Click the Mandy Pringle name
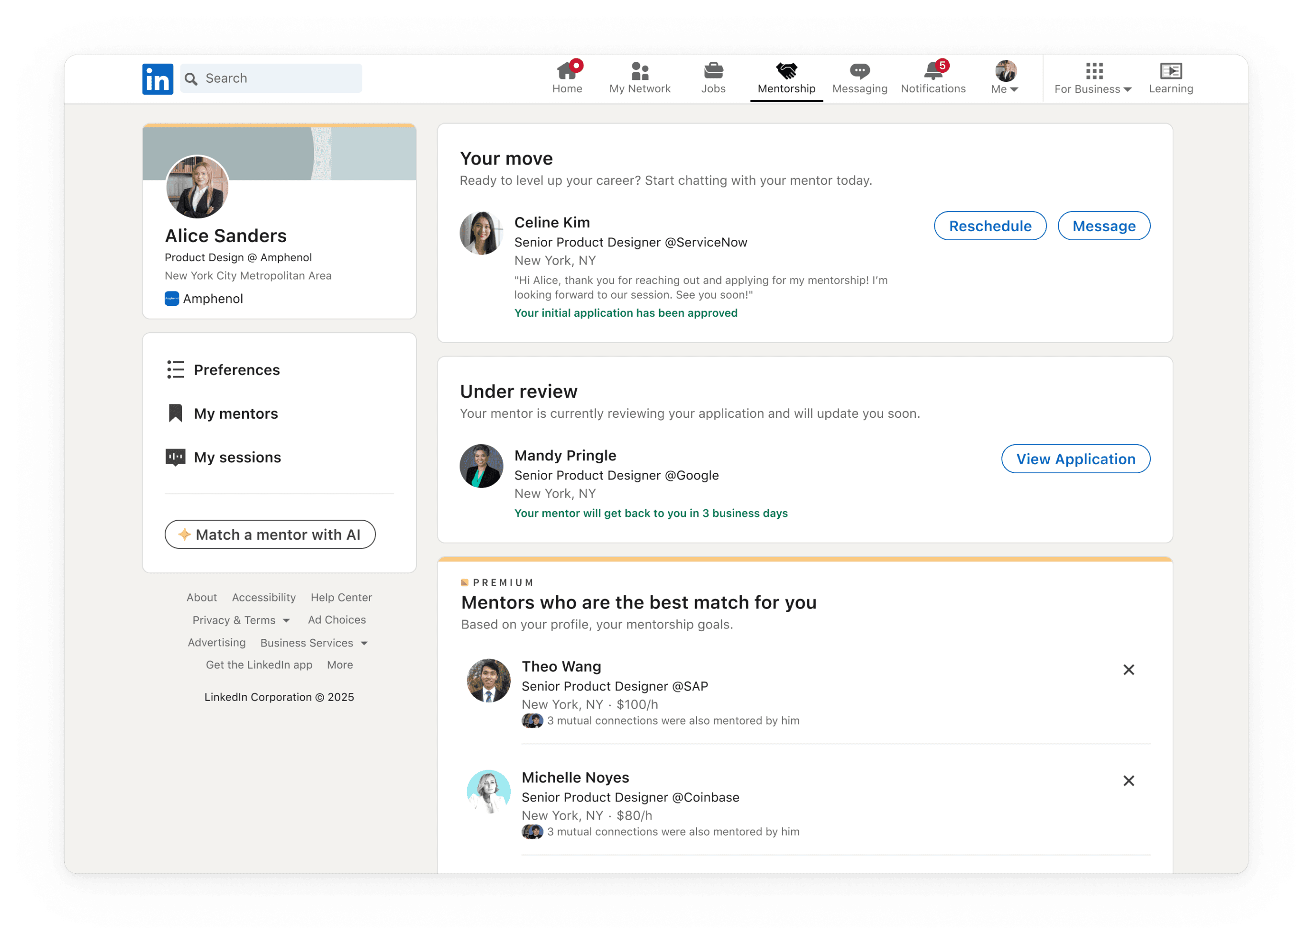This screenshot has height=948, width=1313. tap(566, 456)
